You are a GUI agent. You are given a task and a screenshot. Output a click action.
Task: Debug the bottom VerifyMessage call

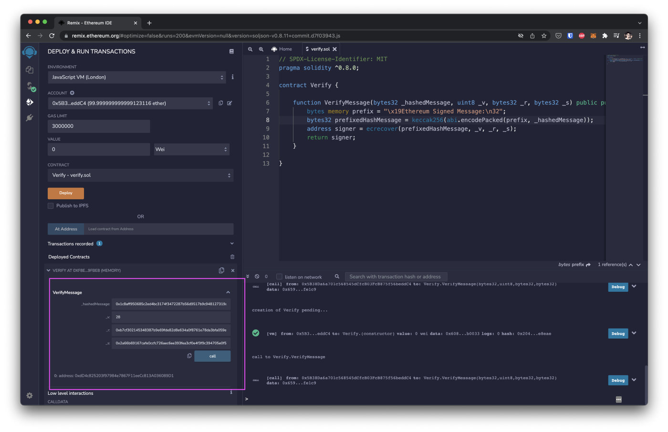tap(618, 380)
